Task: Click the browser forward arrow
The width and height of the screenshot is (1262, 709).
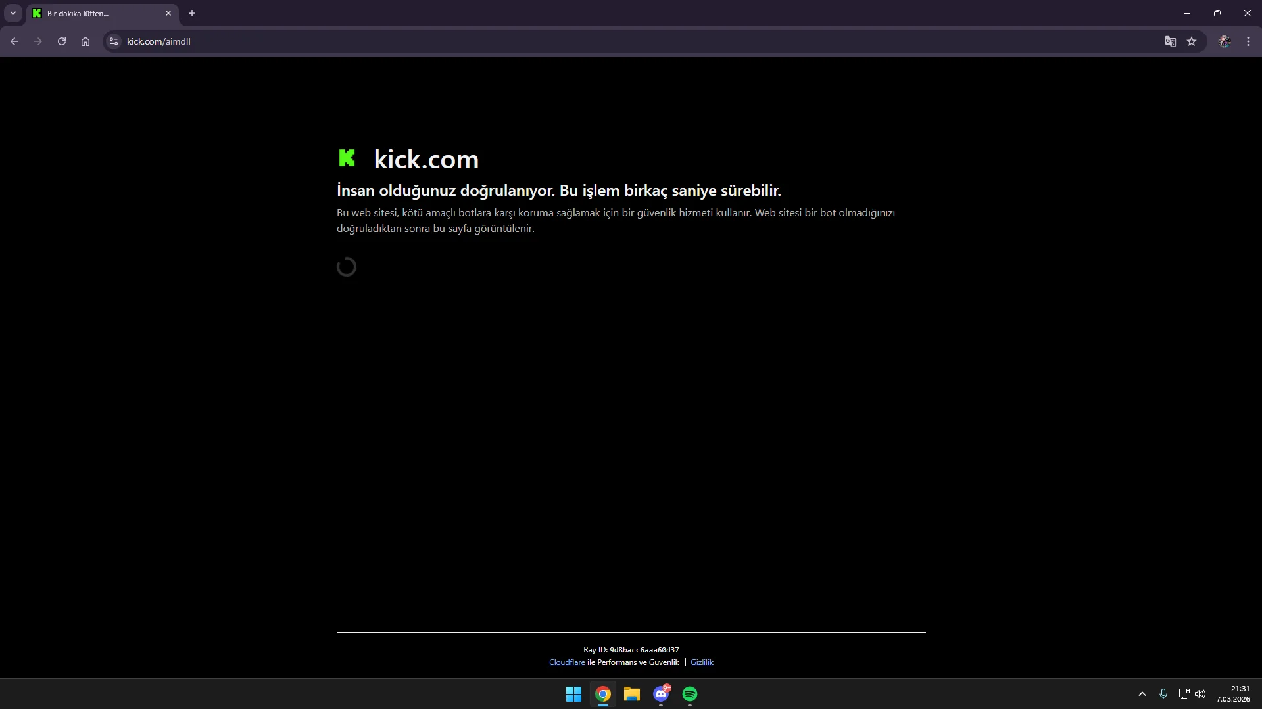Action: [x=38, y=41]
